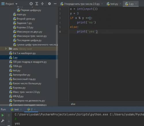Click the if x % y ==0 line
The image size is (144, 126).
(x=81, y=18)
